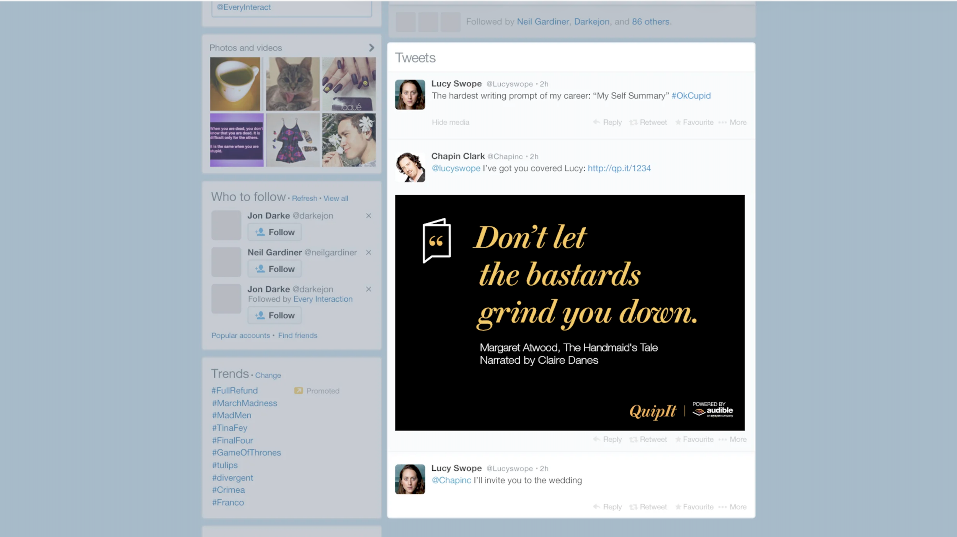
Task: Open the #MarchMadness trend
Action: 244,403
